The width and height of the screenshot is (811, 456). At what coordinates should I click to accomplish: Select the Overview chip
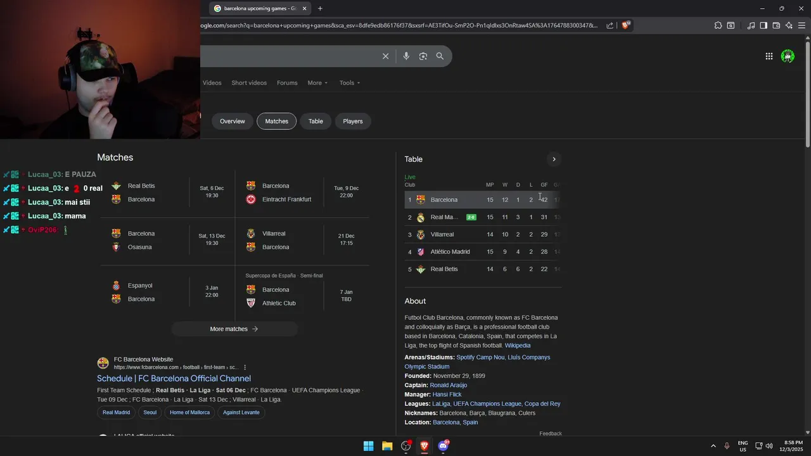[x=233, y=121]
